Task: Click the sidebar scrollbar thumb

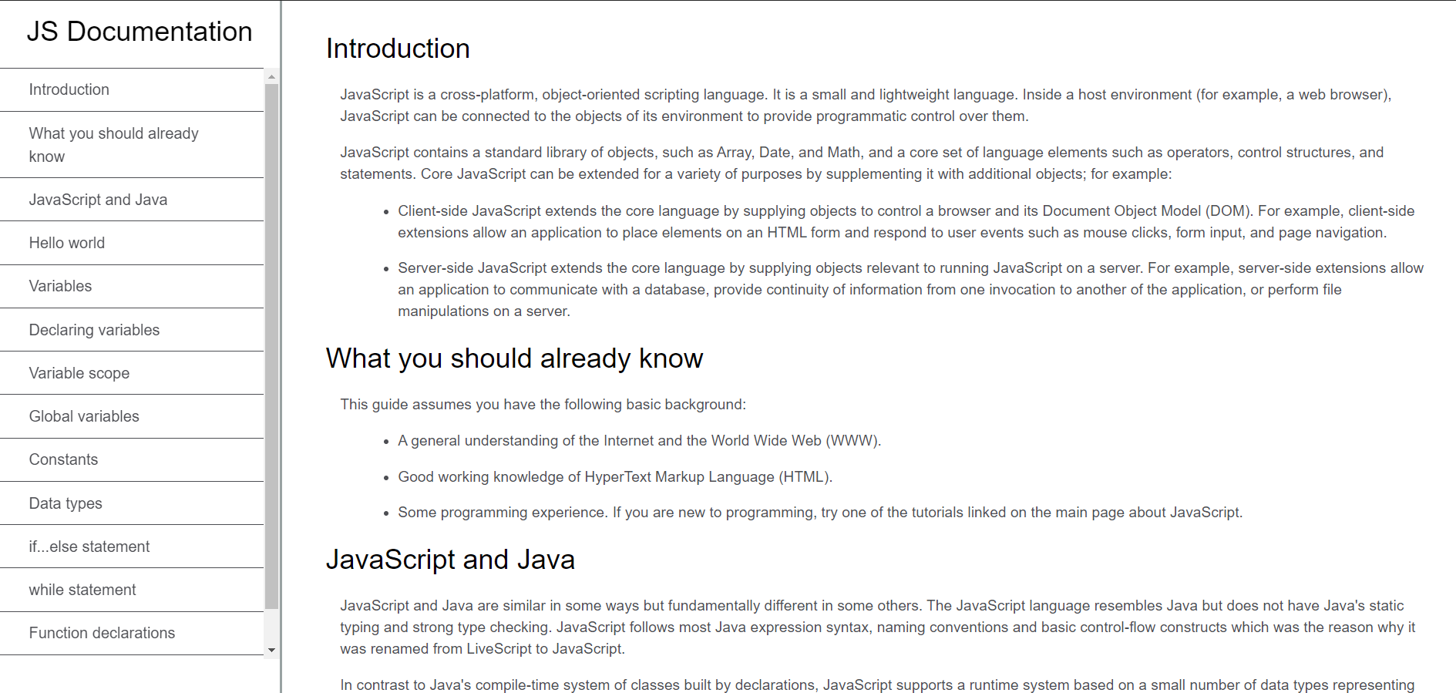Action: point(271,345)
